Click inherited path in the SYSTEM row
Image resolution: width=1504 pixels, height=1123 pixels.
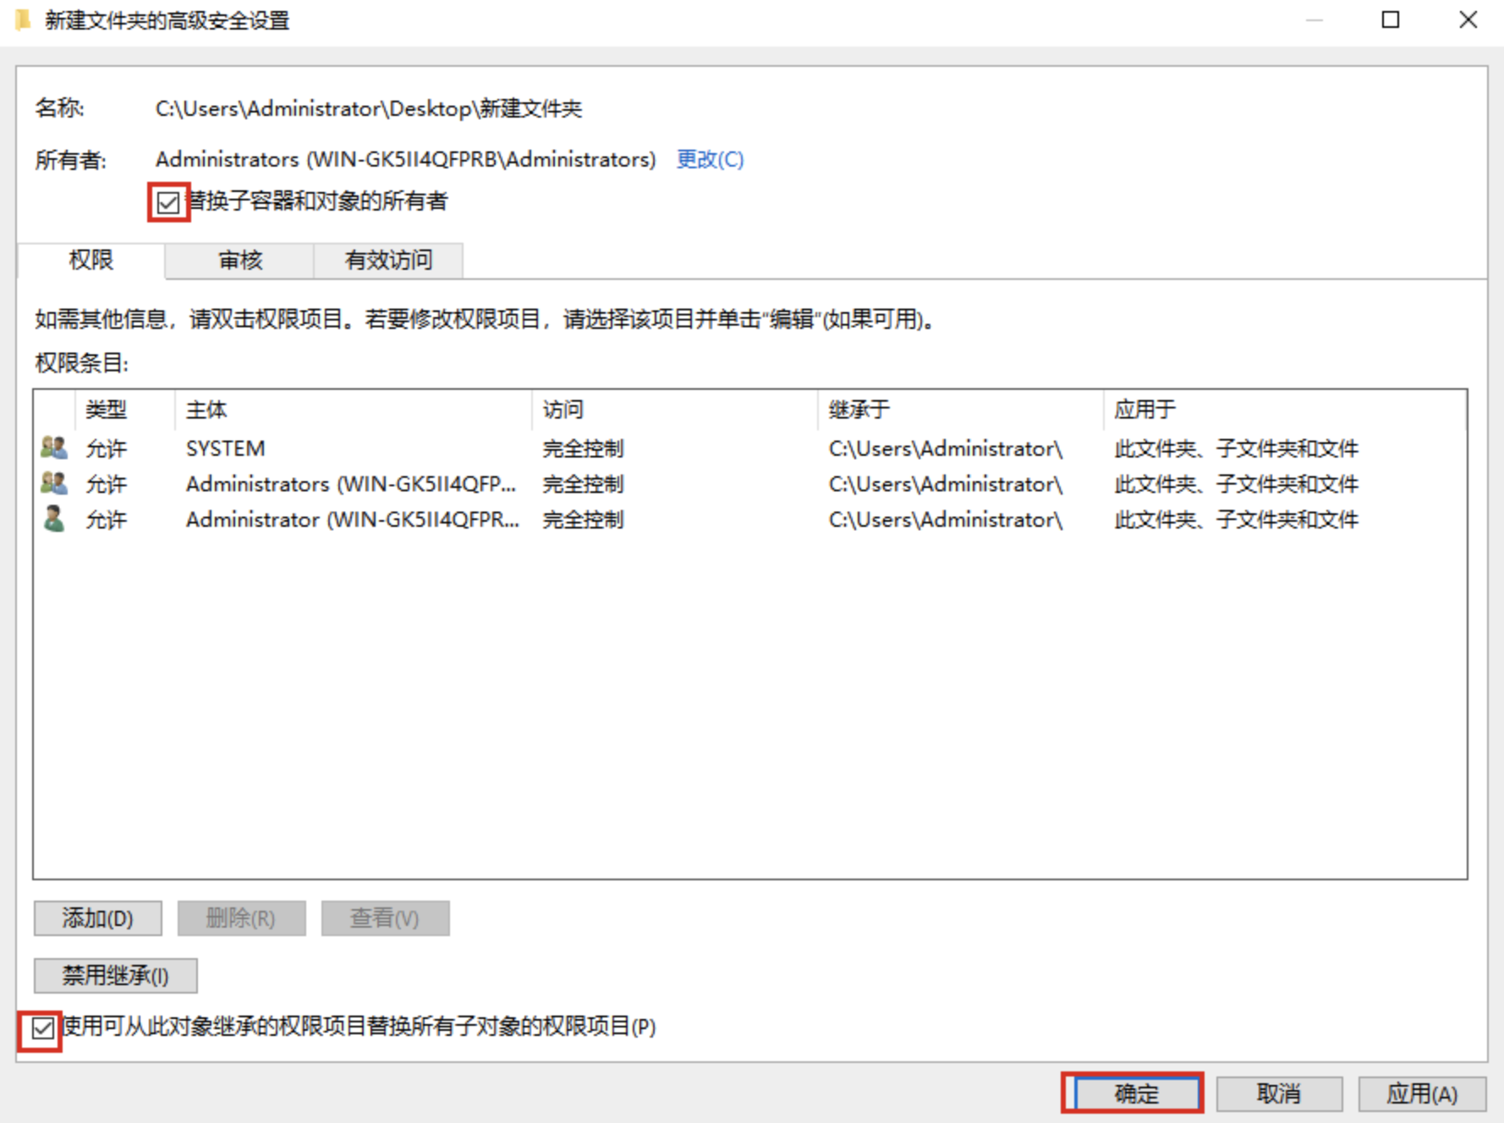945,448
